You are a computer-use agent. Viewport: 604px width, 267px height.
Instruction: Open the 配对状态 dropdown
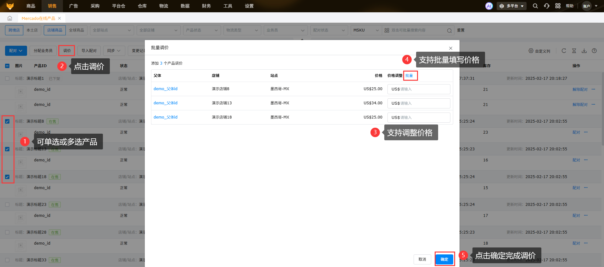(x=329, y=30)
